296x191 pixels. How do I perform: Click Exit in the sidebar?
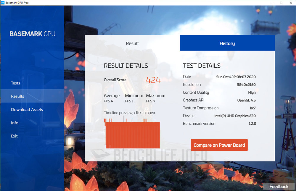(15, 136)
